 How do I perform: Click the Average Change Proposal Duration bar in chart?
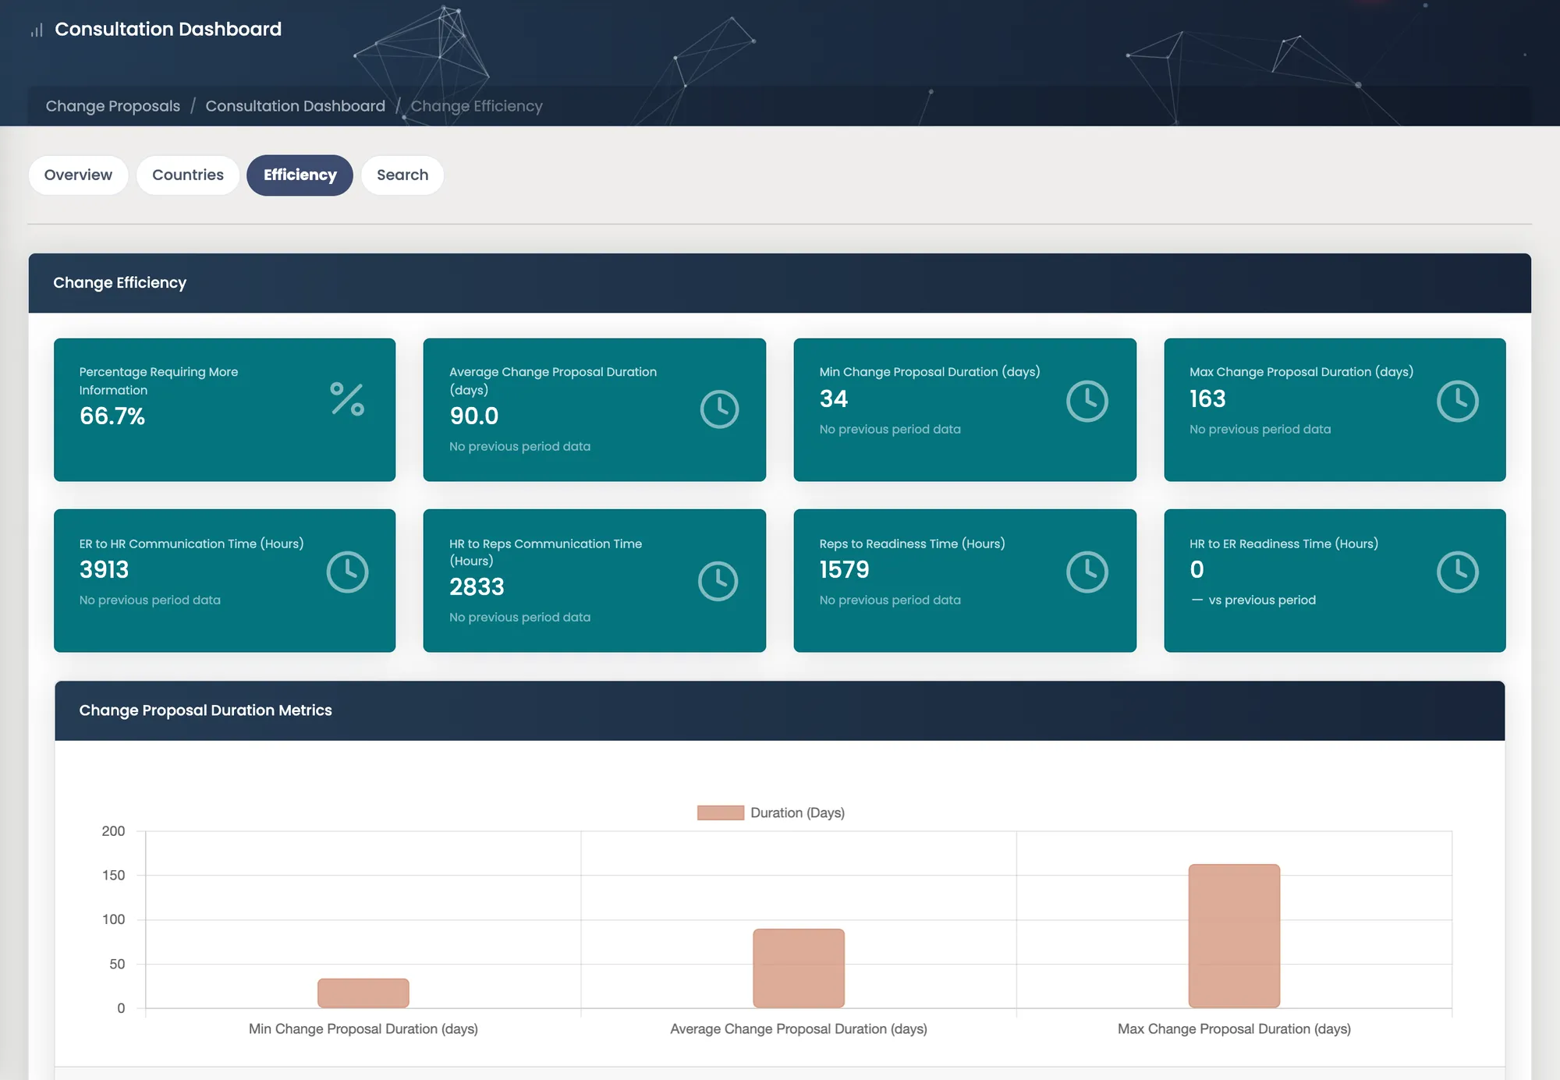[799, 968]
